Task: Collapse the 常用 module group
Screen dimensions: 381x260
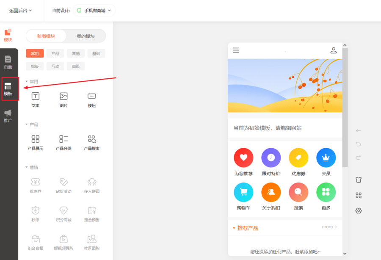Action: click(x=31, y=81)
